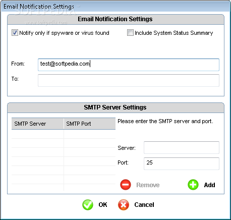Click the OK button label
Image resolution: width=231 pixels, height=220 pixels.
click(x=103, y=205)
